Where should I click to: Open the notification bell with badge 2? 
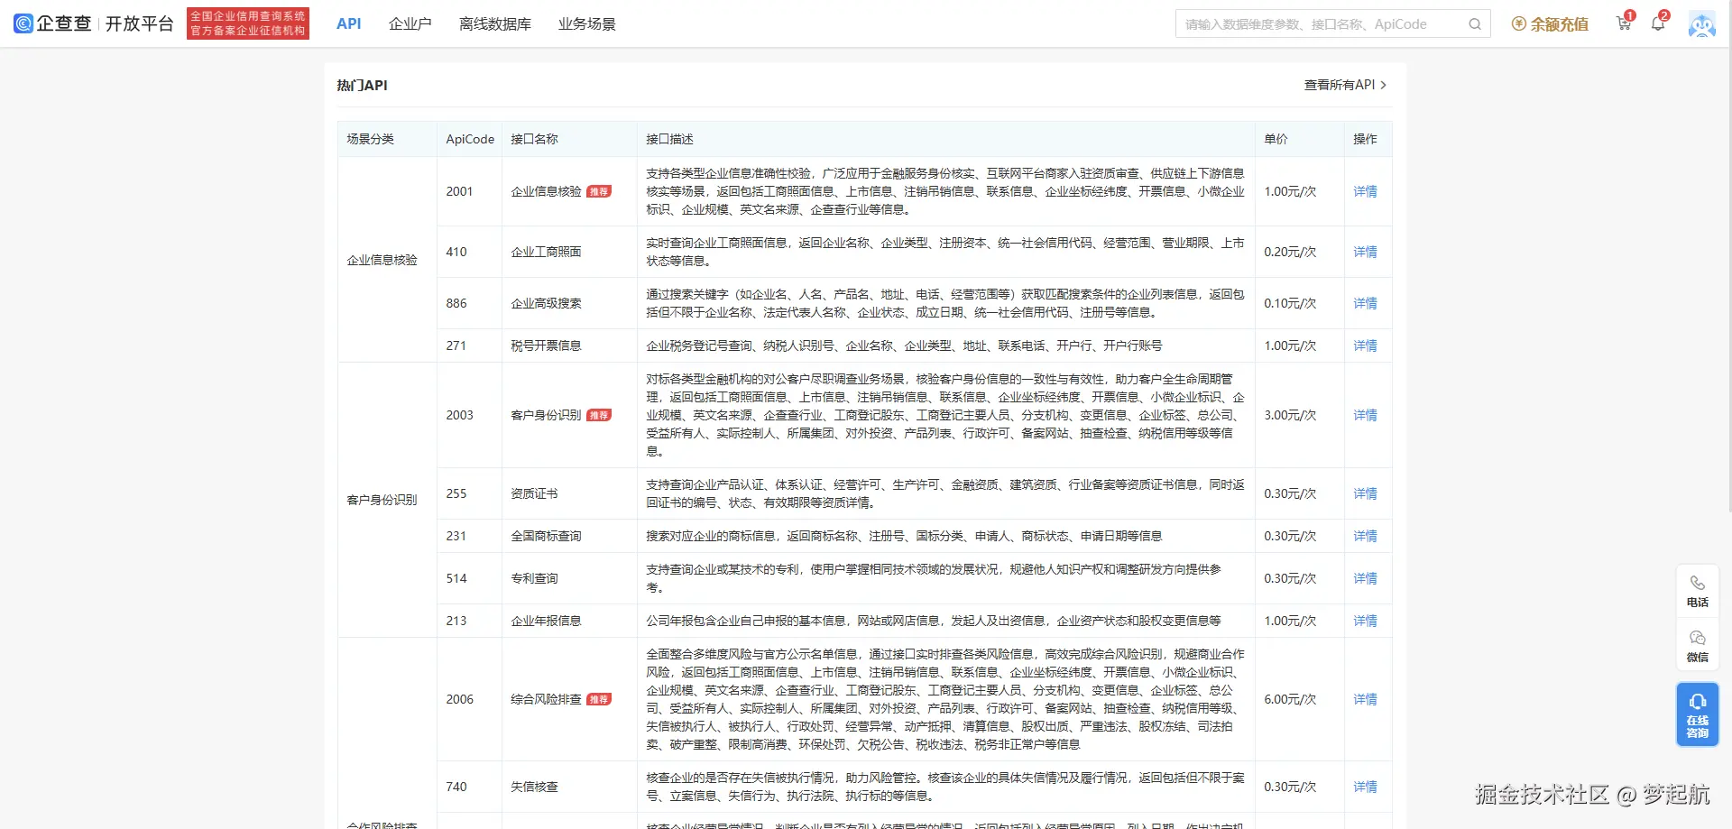(1658, 24)
